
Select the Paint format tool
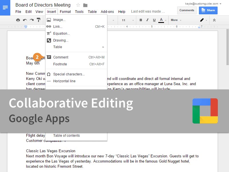tap(39, 20)
